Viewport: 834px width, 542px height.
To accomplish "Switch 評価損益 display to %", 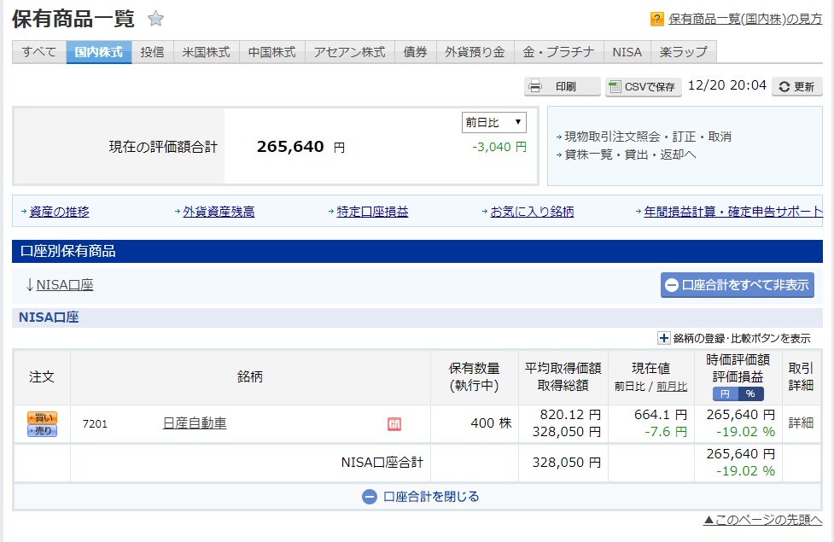I will (750, 393).
